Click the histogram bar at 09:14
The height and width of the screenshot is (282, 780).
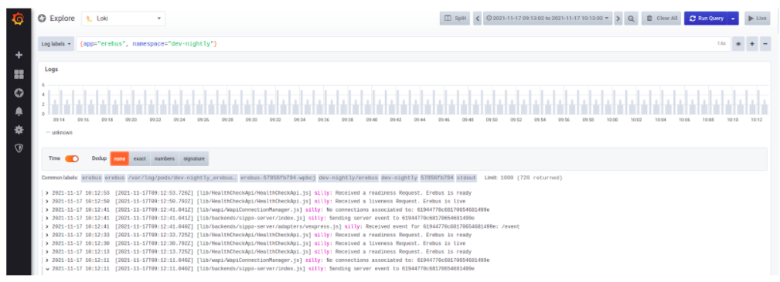click(61, 102)
